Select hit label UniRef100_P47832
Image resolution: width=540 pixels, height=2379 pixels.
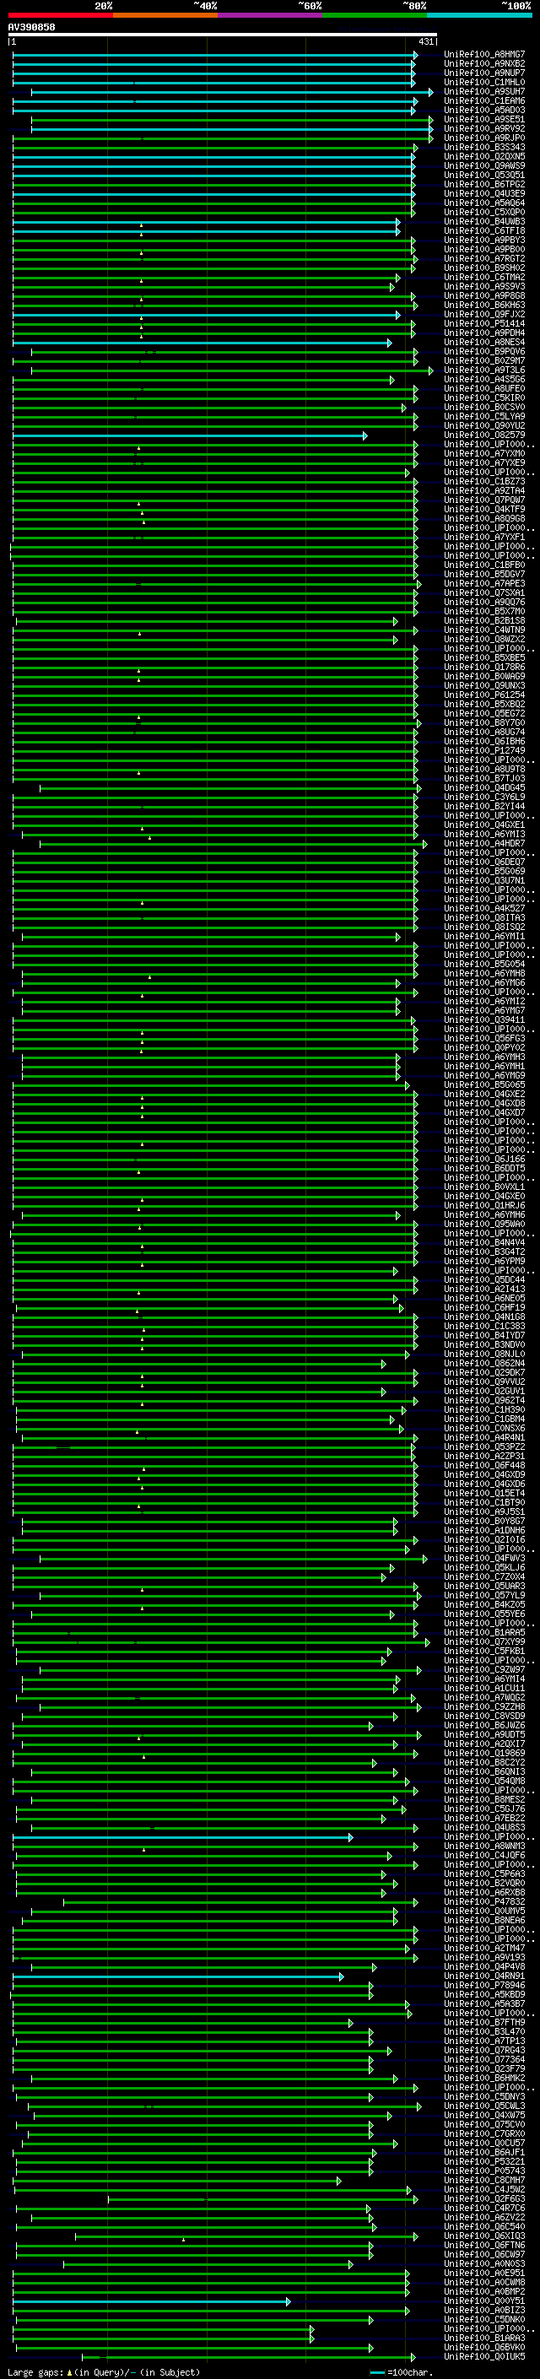tap(483, 1902)
